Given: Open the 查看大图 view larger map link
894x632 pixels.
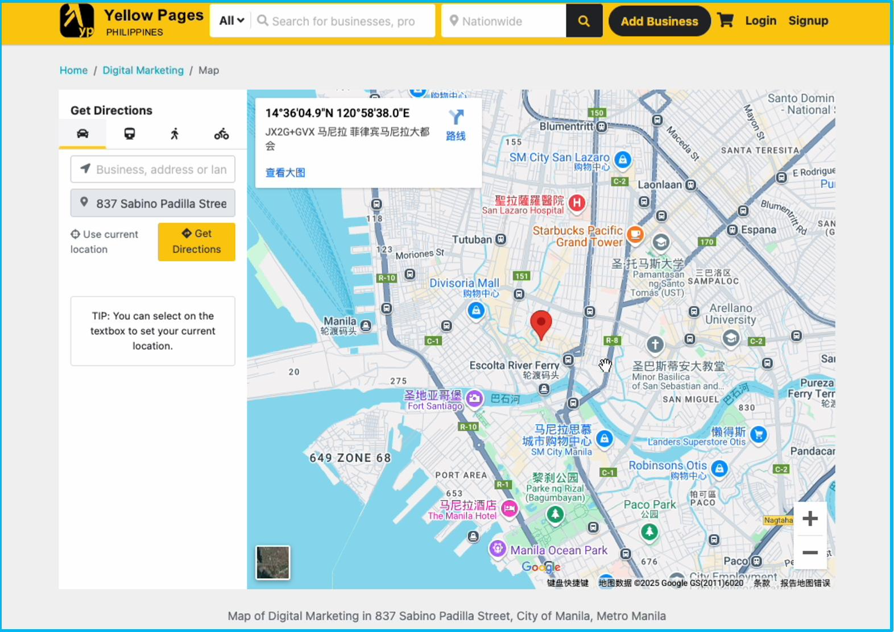Looking at the screenshot, I should coord(285,172).
